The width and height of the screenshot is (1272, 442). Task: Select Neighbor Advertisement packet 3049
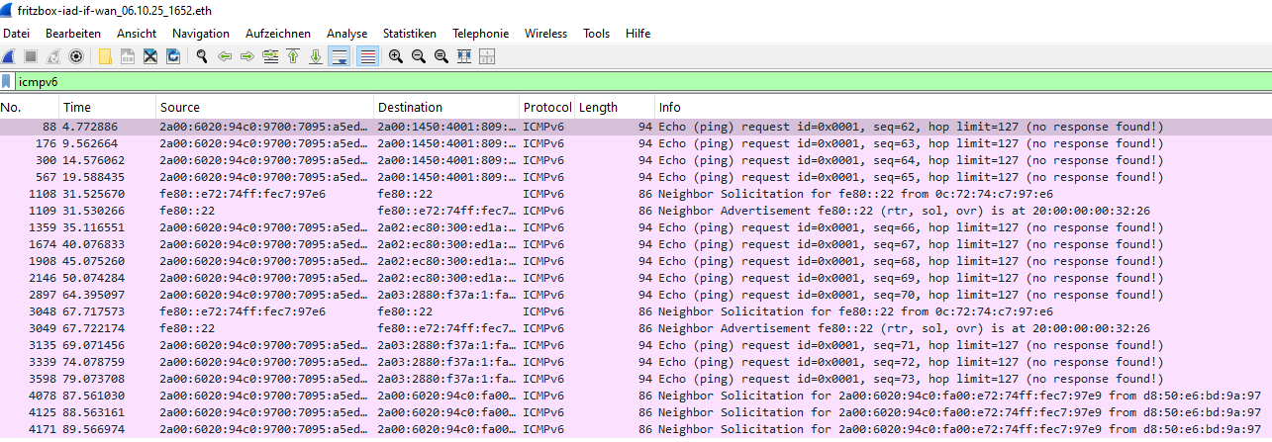(636, 328)
